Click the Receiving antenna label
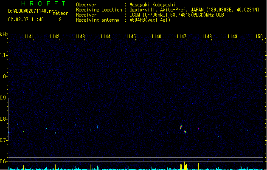Screen dimensions: 267x170 click(x=98, y=20)
